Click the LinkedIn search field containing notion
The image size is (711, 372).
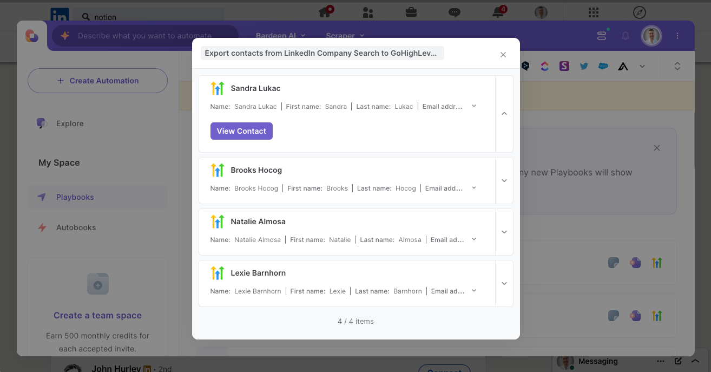click(x=149, y=17)
